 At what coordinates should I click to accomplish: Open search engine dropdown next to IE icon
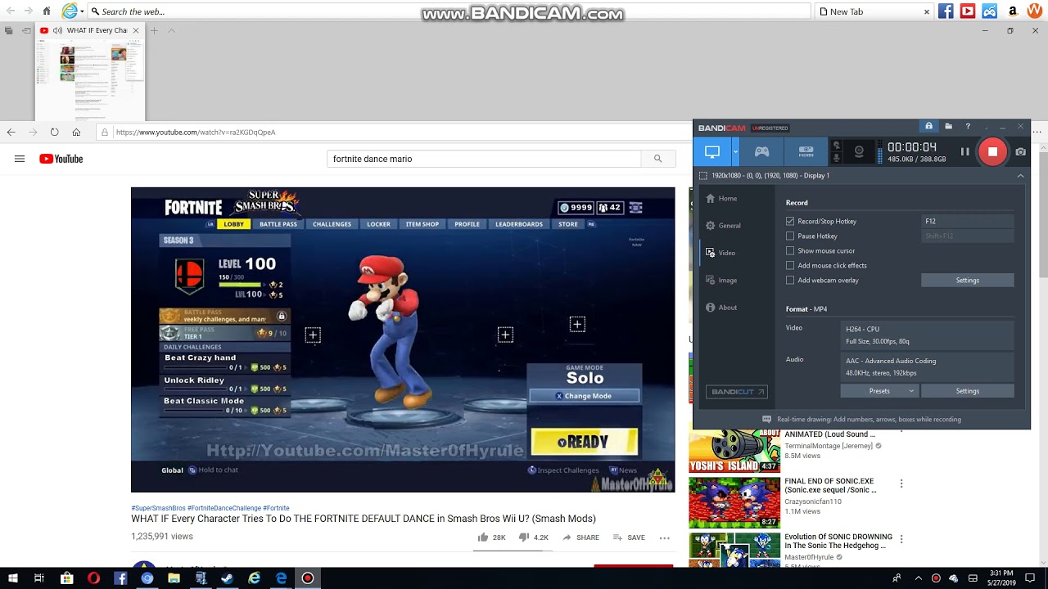pos(82,11)
